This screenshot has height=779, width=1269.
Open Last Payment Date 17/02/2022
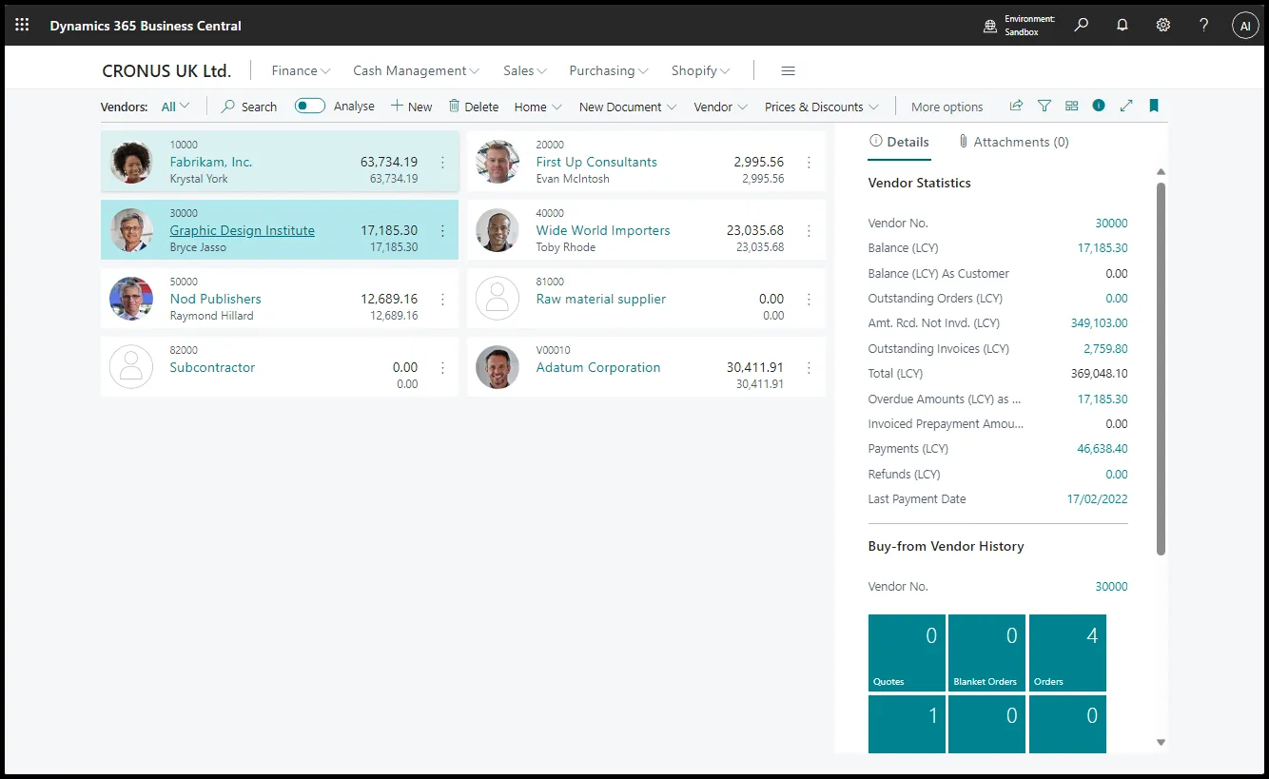click(1098, 499)
